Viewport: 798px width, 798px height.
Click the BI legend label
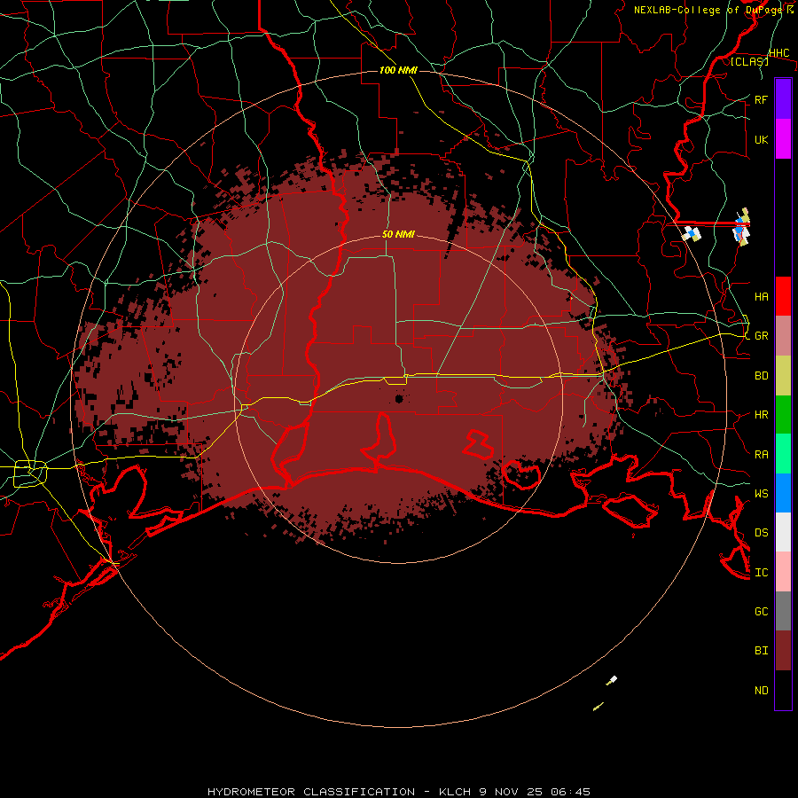(761, 651)
